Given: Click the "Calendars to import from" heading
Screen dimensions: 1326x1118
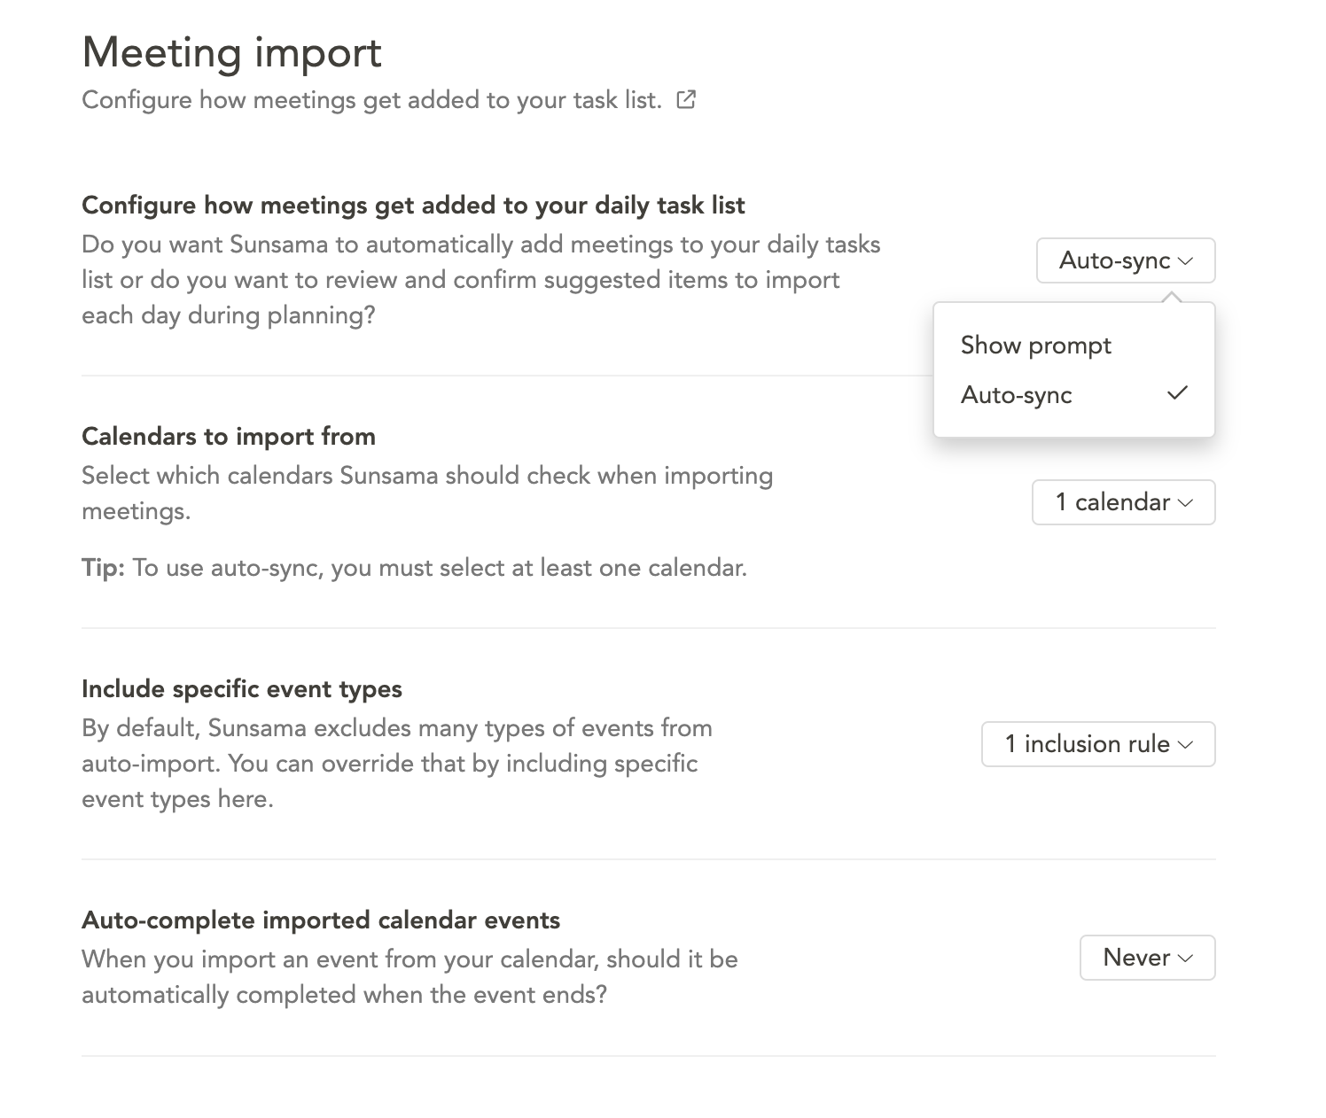Looking at the screenshot, I should click(229, 436).
